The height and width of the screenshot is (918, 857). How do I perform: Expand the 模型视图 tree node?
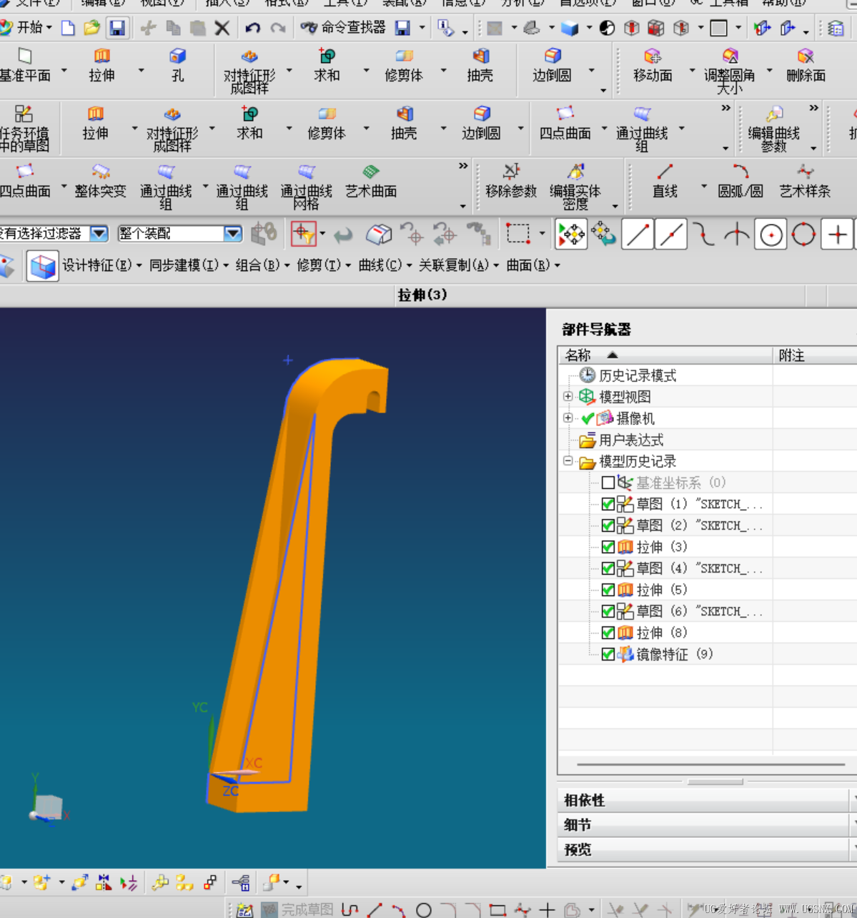(568, 396)
